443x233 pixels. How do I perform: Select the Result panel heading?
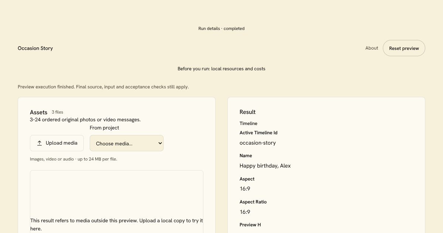(248, 112)
